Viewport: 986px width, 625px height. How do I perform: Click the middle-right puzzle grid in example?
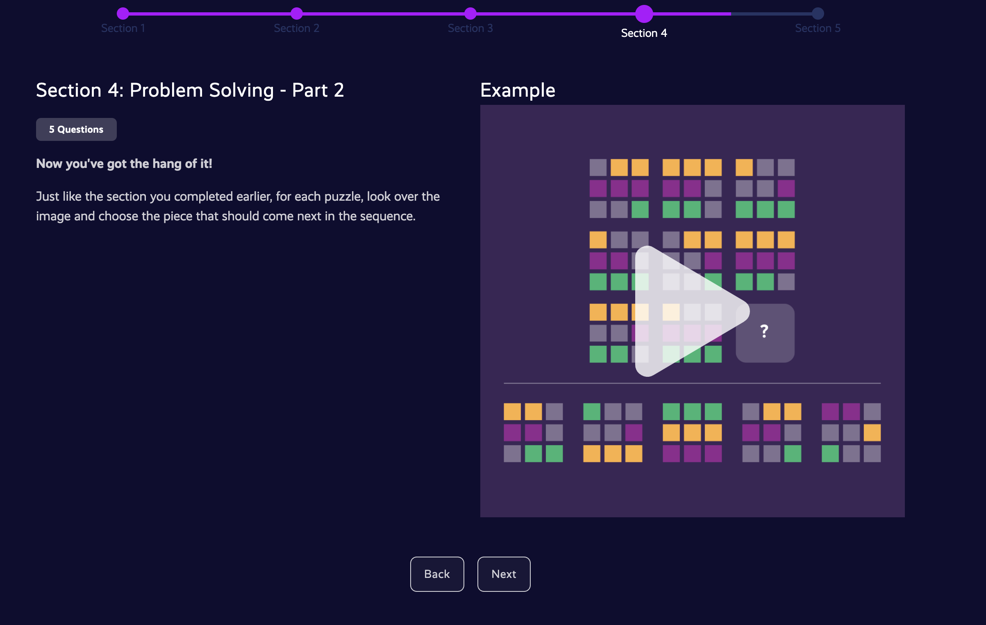765,261
